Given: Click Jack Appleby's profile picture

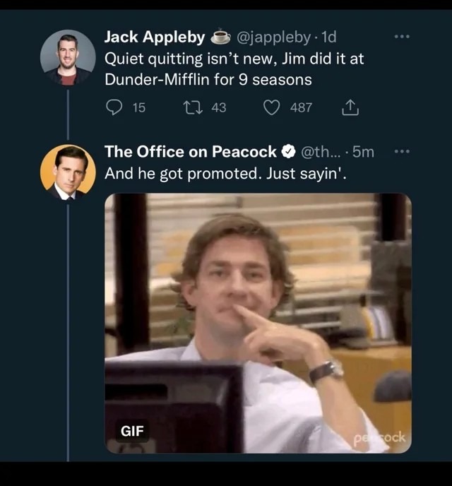Looking at the screenshot, I should [68, 57].
